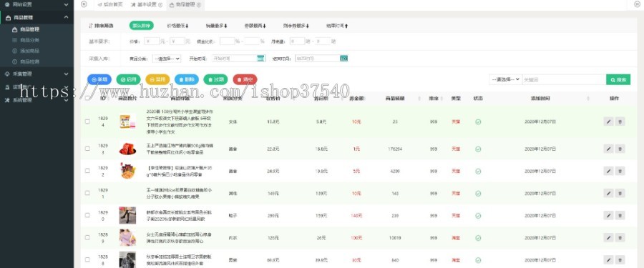Switch to the 后台首页 tab
The image size is (644, 268).
coord(110,4)
